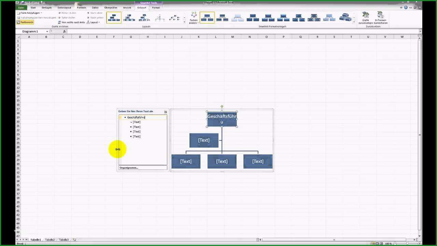Click Form hinzufügen button

[28, 13]
